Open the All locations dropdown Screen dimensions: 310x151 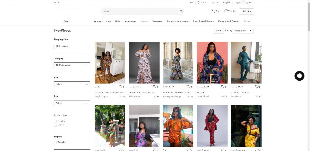pyautogui.click(x=71, y=46)
